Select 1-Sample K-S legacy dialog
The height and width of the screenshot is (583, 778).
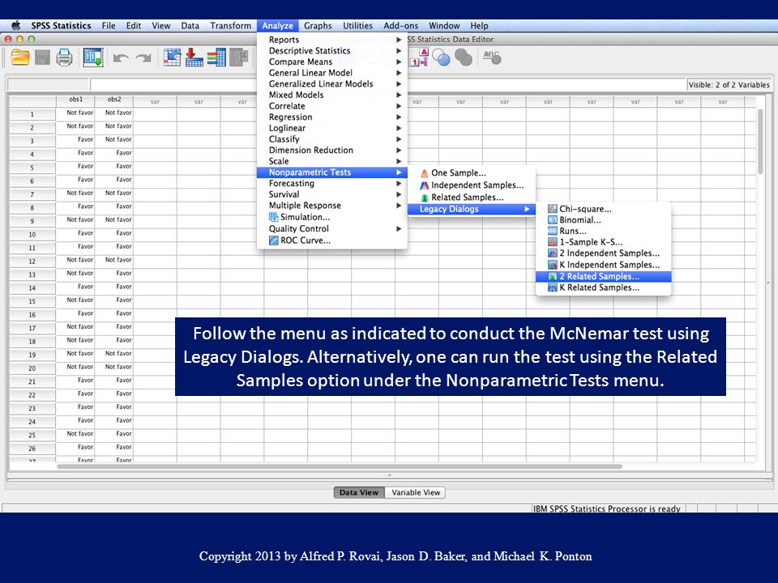(603, 242)
